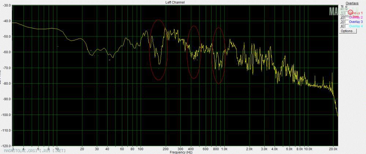Click the Set 3 overlay button
This screenshot has height=154, width=366.
[x=342, y=22]
